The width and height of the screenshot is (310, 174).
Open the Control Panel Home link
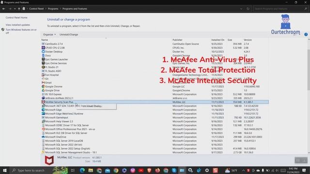click(x=16, y=17)
